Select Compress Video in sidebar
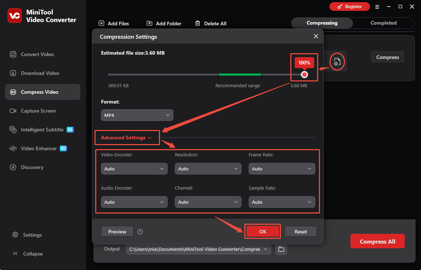 (x=43, y=92)
